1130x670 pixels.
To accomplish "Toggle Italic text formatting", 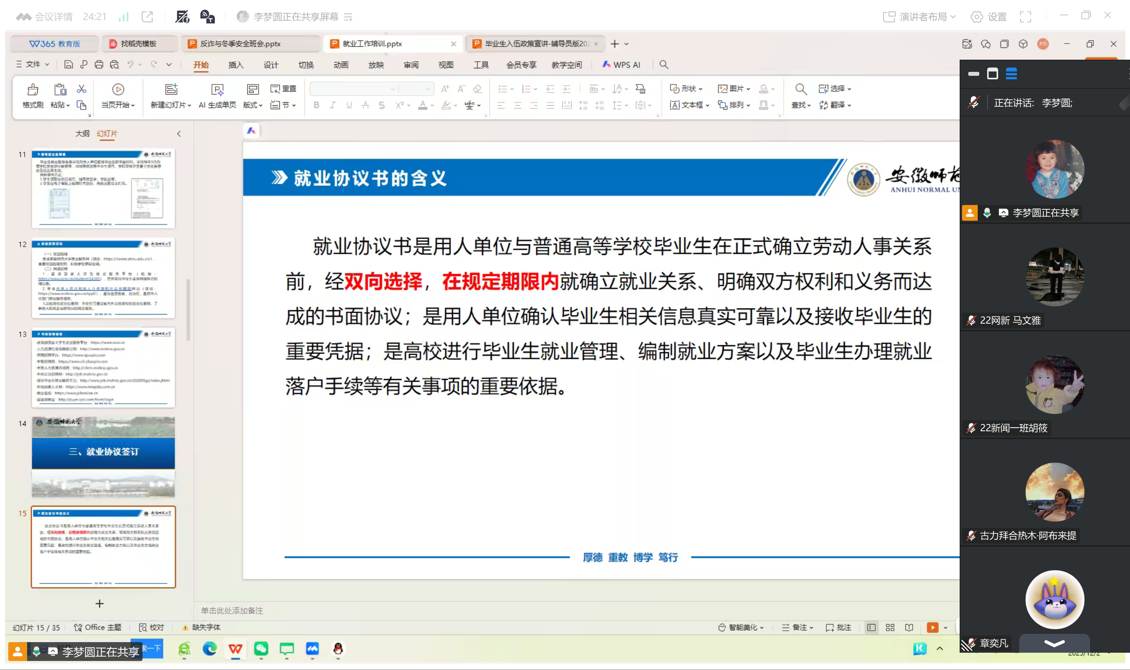I will (x=332, y=105).
